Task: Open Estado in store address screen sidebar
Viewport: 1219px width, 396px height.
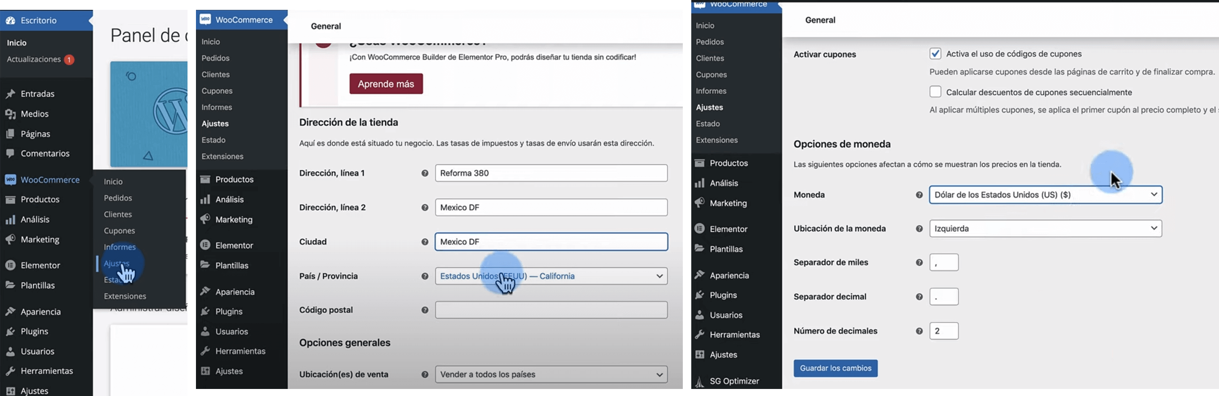Action: tap(213, 140)
